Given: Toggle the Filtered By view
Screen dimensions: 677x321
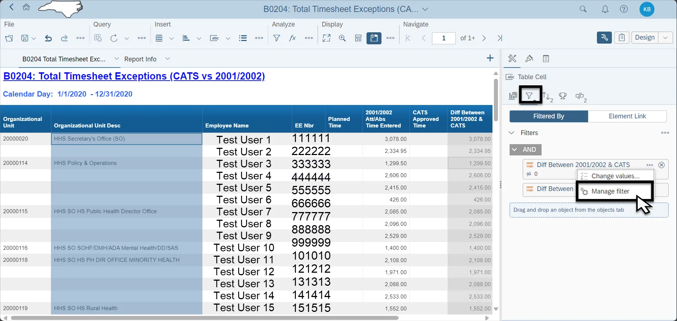Looking at the screenshot, I should (x=549, y=116).
